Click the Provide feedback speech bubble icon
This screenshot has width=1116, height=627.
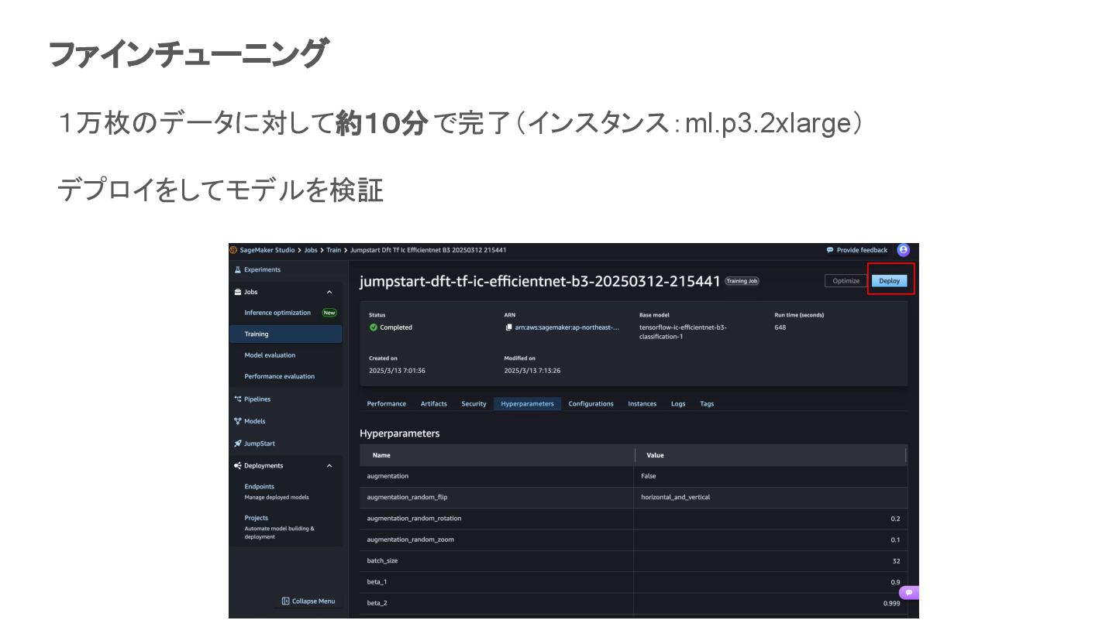point(830,250)
